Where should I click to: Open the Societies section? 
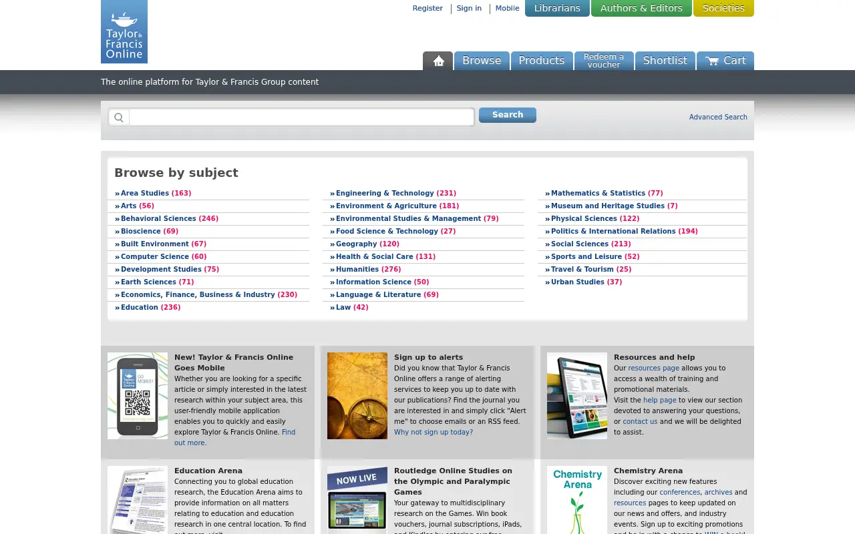(x=723, y=8)
